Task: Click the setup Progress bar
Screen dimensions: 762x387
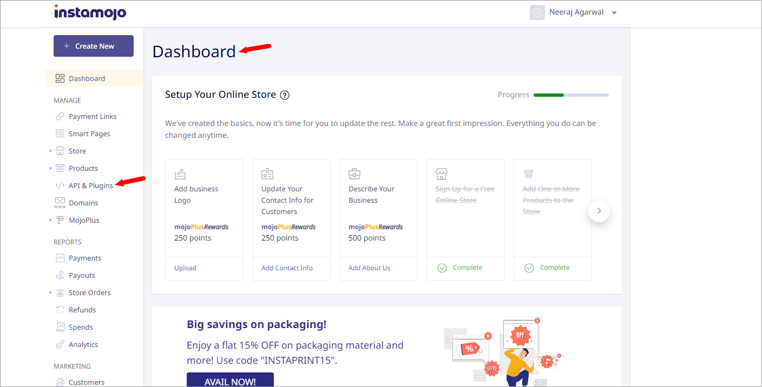Action: click(571, 95)
